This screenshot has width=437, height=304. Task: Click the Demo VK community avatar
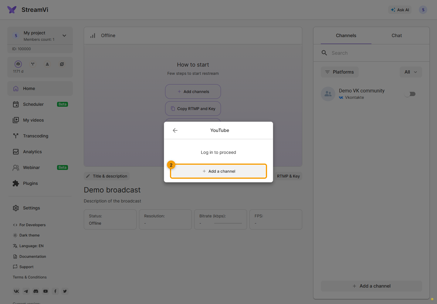tap(328, 94)
